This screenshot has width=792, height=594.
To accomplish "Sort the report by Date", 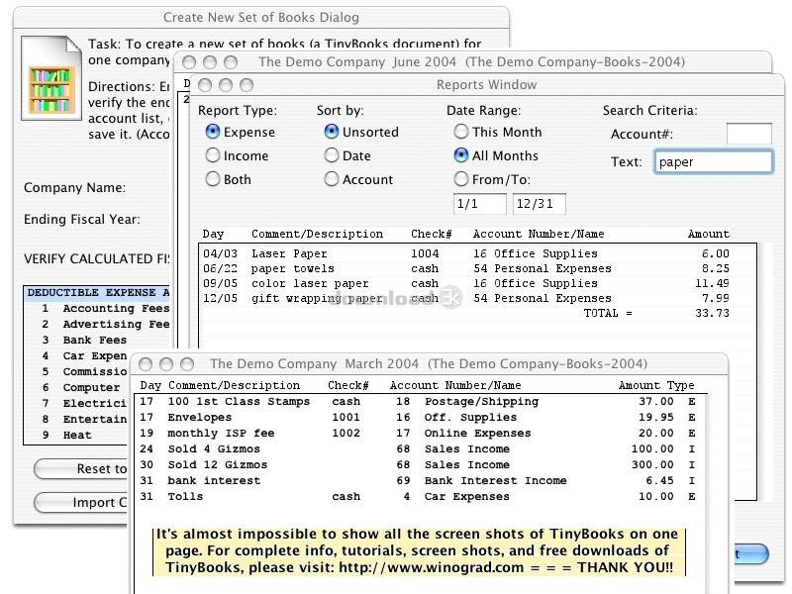I will (x=332, y=155).
